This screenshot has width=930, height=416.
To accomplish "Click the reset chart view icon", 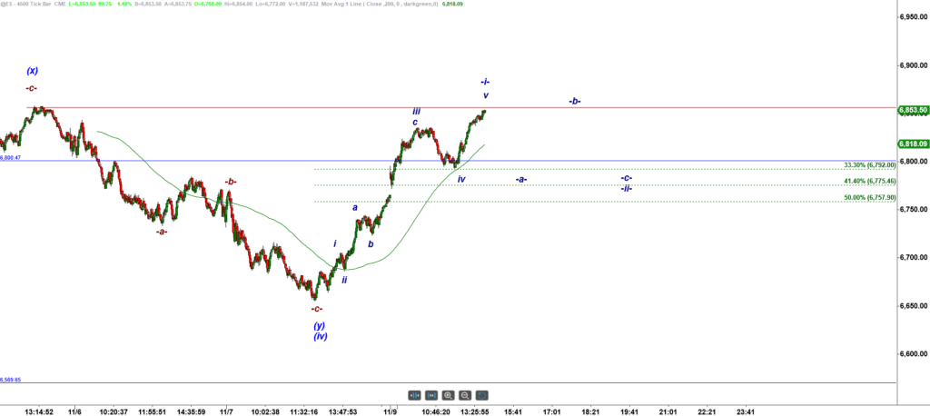I will click(482, 395).
